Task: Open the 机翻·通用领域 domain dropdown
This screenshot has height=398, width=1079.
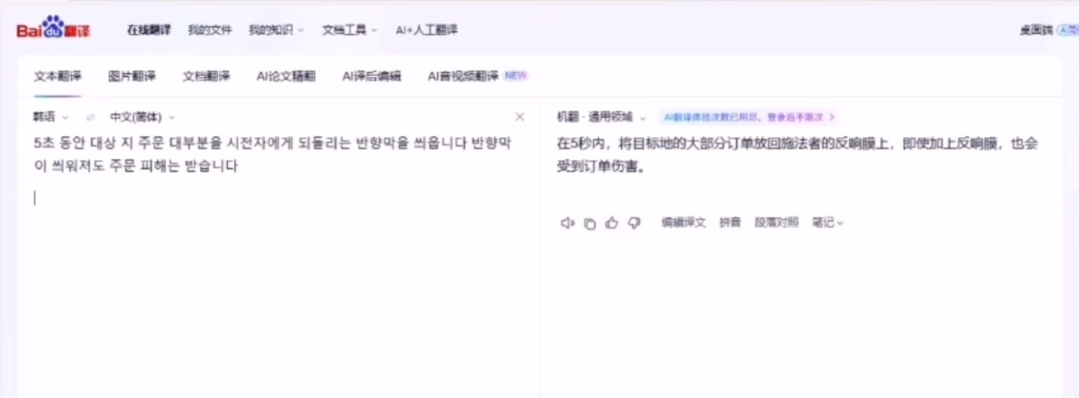Action: click(601, 117)
